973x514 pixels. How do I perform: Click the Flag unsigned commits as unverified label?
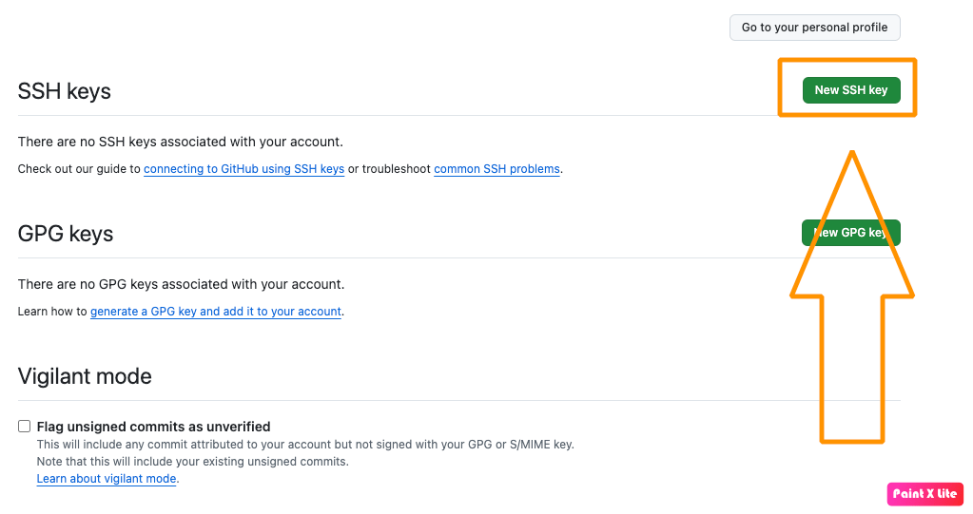tap(153, 427)
